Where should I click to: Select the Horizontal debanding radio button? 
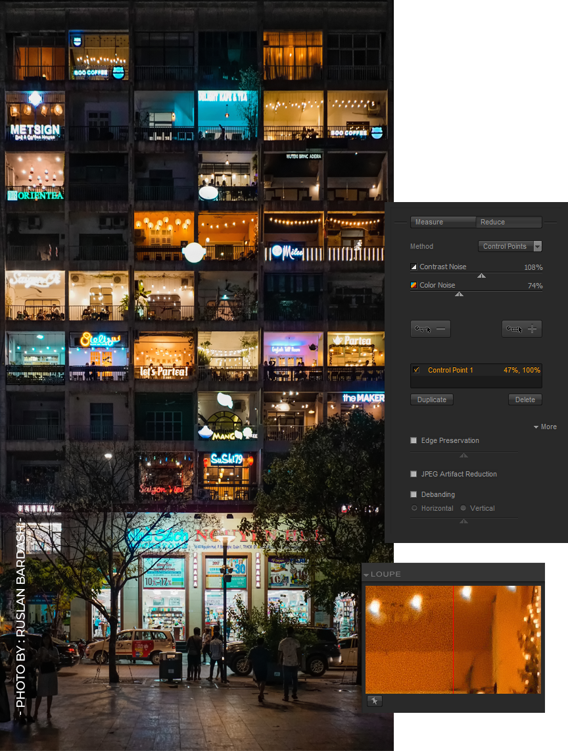tap(414, 508)
